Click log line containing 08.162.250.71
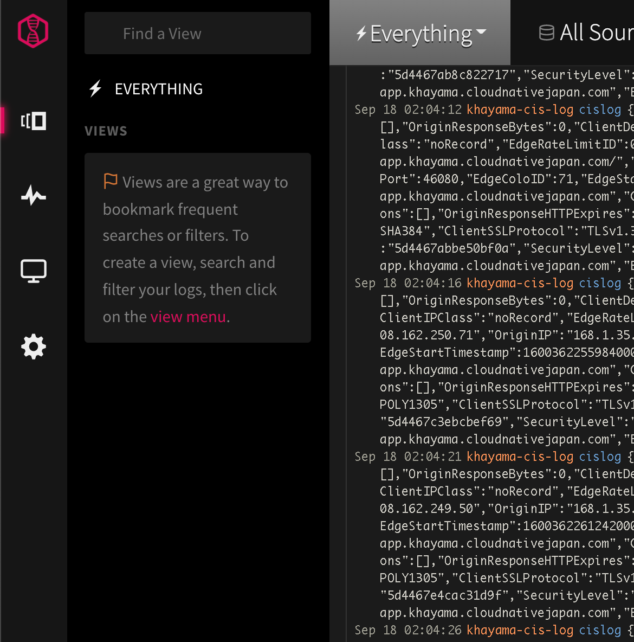The width and height of the screenshot is (634, 642). 507,335
